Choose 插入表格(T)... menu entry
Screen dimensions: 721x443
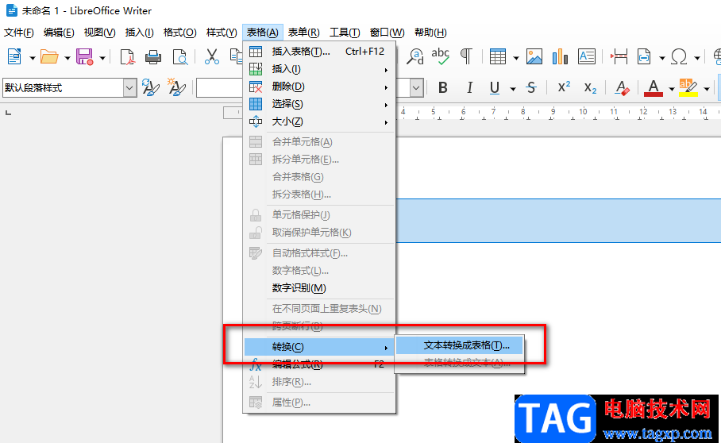[319, 52]
